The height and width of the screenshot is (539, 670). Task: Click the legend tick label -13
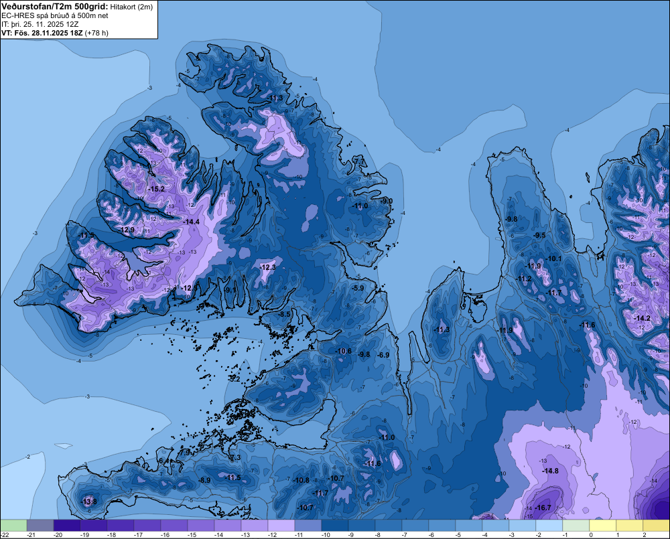[245, 535]
